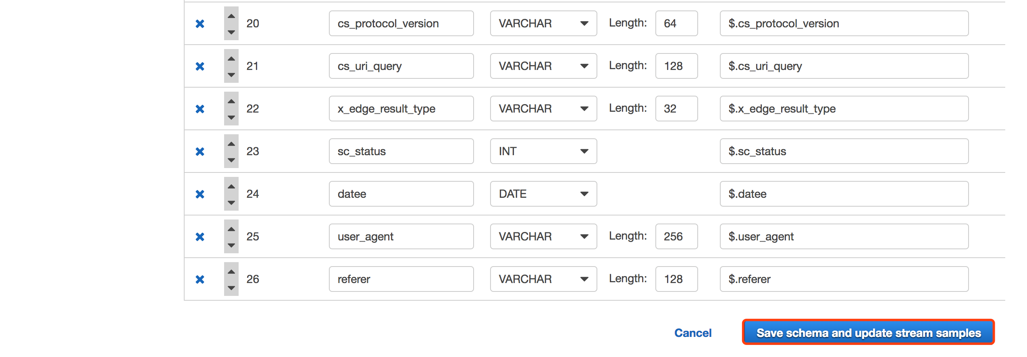Remove row 21 cs_uri_query column
1027x357 pixels.
[x=200, y=66]
